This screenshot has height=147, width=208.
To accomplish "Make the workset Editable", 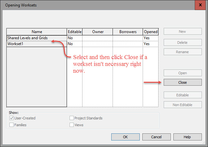I will pos(183,95).
